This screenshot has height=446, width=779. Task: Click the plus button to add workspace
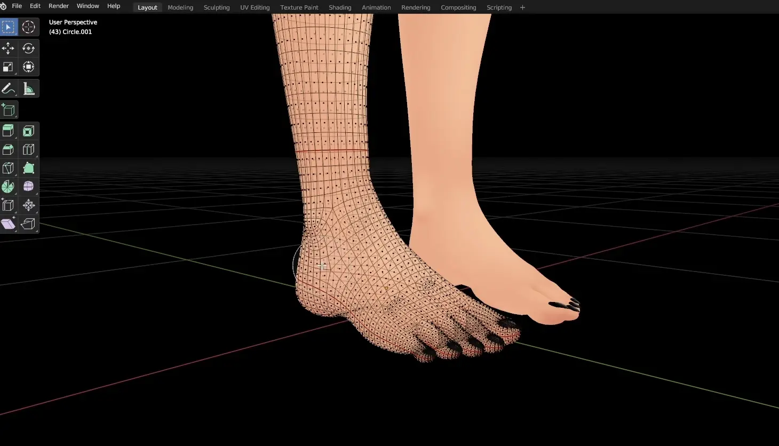pos(522,7)
